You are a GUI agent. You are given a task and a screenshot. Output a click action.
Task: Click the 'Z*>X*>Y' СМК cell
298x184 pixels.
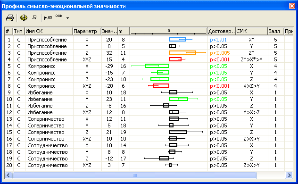(x=251, y=59)
